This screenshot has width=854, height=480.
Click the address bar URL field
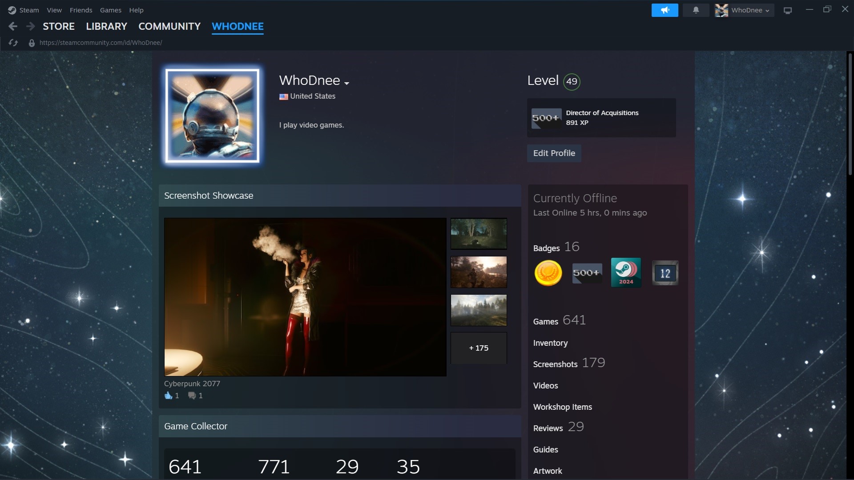tap(101, 43)
